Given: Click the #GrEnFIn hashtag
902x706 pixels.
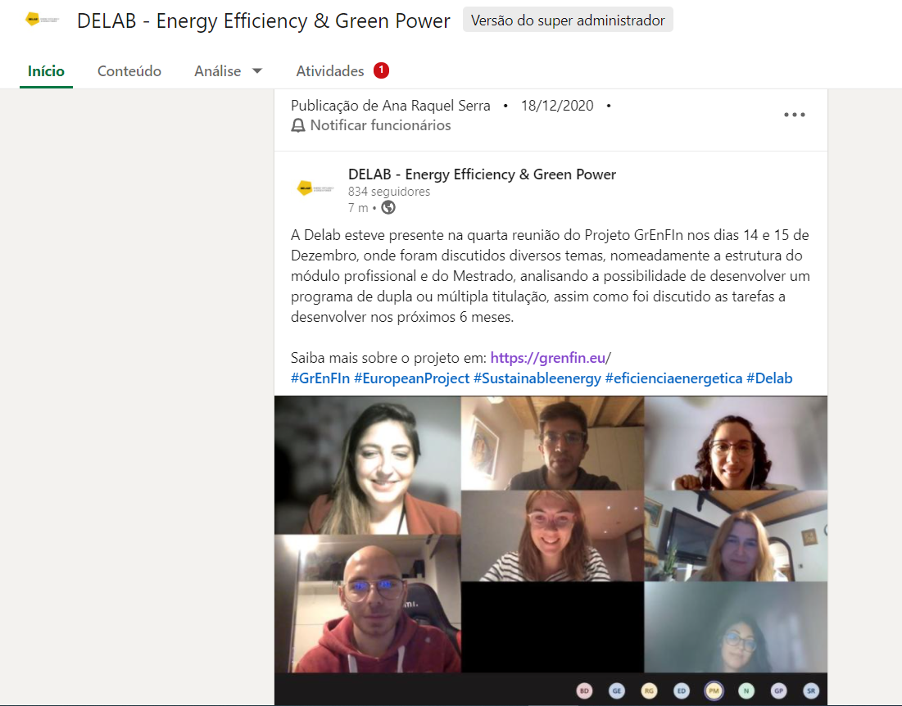Looking at the screenshot, I should 320,378.
